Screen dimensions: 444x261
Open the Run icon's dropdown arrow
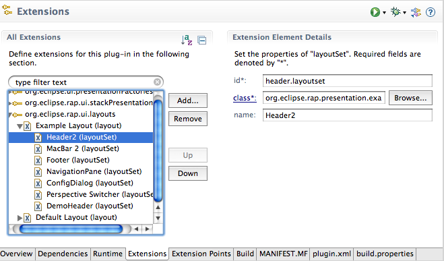coord(384,13)
